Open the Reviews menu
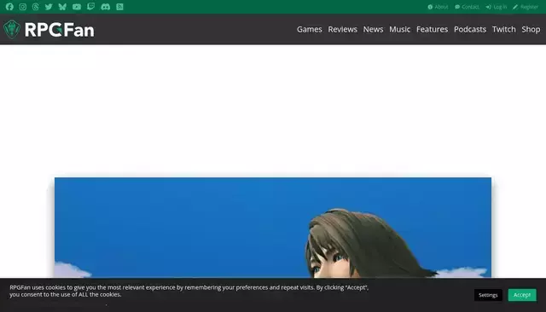This screenshot has width=546, height=312. click(342, 29)
